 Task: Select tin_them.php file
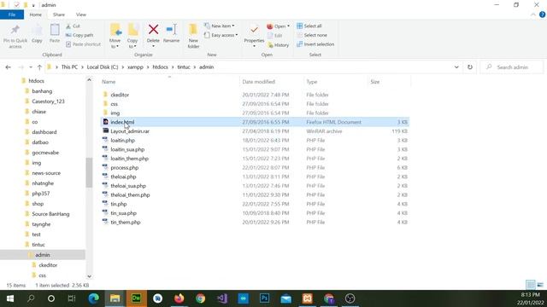pos(126,222)
